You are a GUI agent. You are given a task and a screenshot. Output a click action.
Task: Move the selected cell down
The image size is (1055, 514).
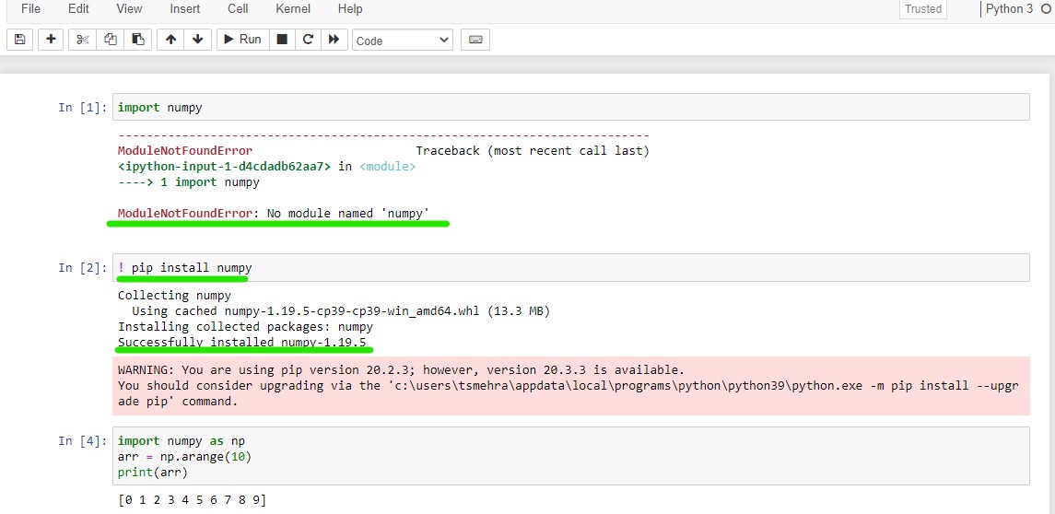(197, 40)
